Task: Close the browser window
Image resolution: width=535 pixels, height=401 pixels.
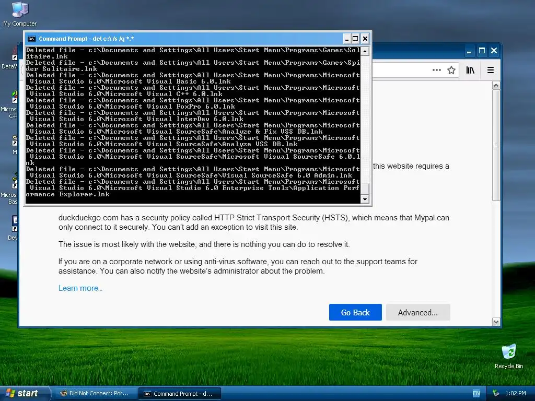Action: (x=494, y=51)
